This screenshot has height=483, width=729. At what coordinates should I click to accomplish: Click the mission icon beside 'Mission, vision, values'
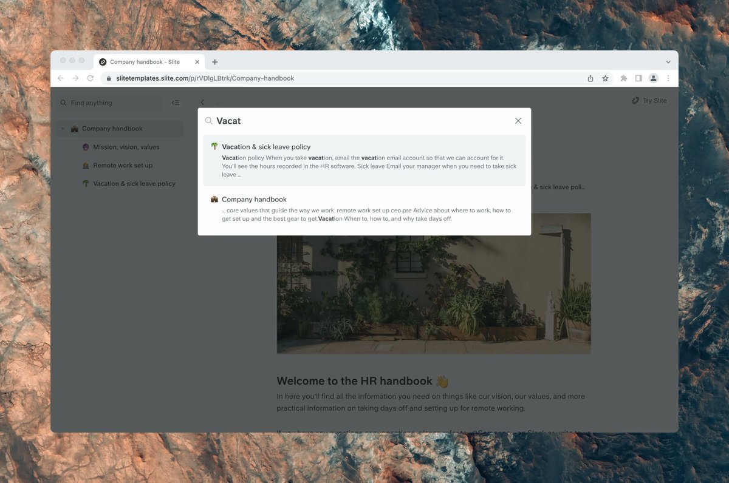click(86, 147)
